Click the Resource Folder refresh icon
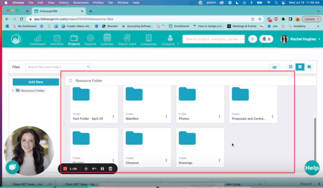 tap(70, 80)
